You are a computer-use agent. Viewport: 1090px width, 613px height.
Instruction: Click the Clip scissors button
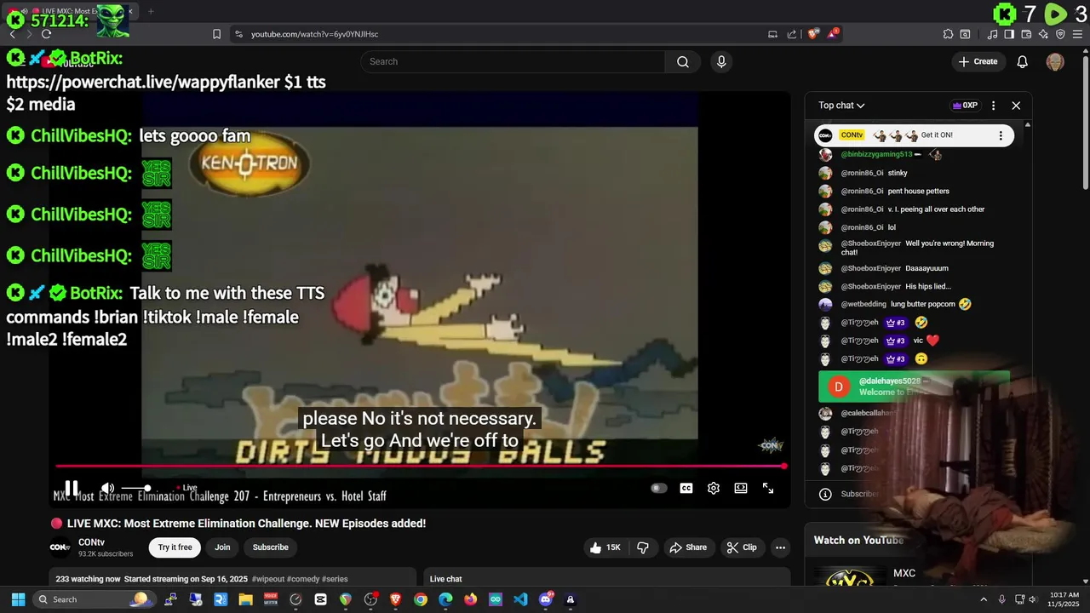pyautogui.click(x=742, y=547)
